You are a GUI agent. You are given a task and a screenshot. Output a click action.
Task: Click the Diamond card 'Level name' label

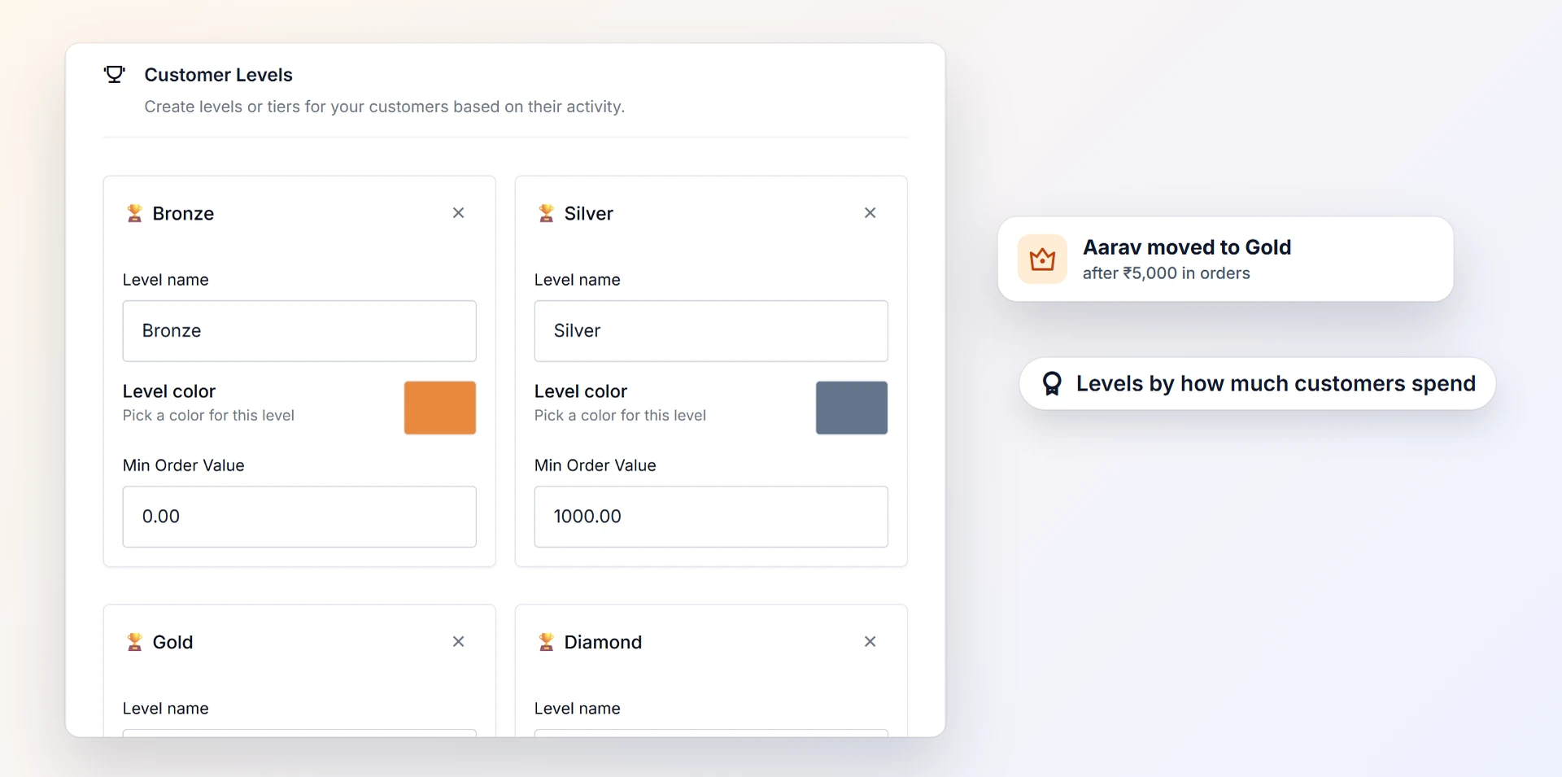pyautogui.click(x=577, y=709)
